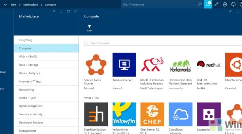Select the Security + Identity category

46,114
